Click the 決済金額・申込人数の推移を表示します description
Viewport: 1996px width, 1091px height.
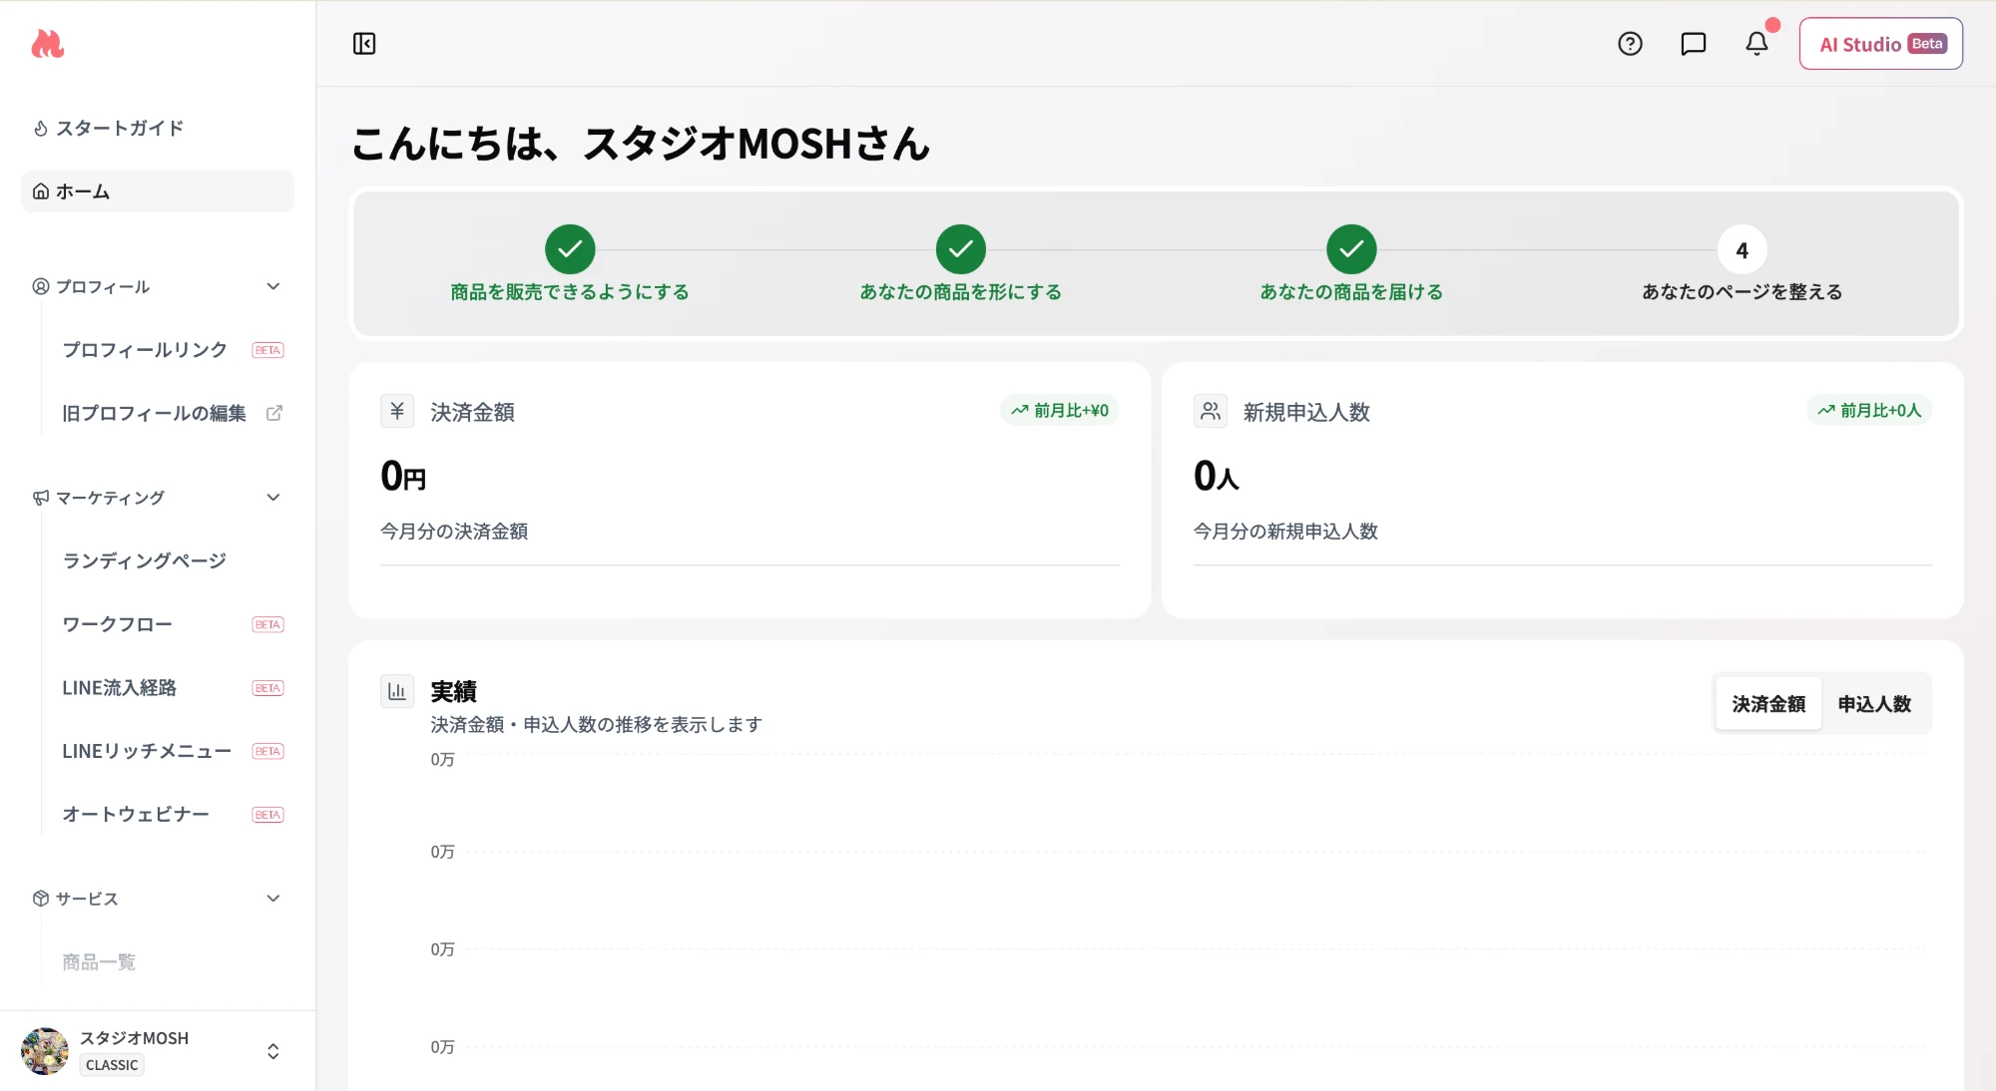tap(597, 725)
